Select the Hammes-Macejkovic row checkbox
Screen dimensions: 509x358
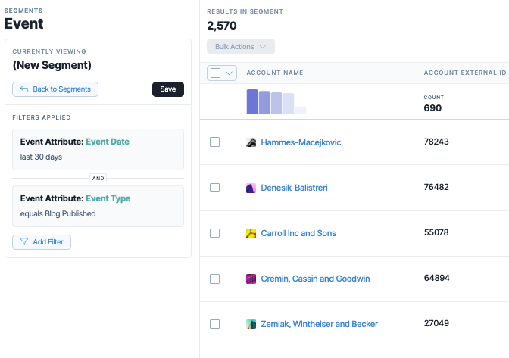pos(214,142)
